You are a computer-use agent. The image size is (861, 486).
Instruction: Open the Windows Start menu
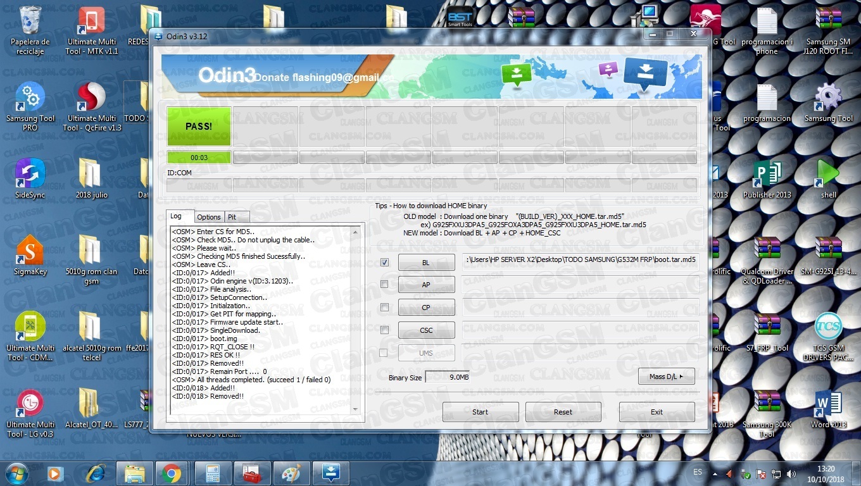coord(16,473)
